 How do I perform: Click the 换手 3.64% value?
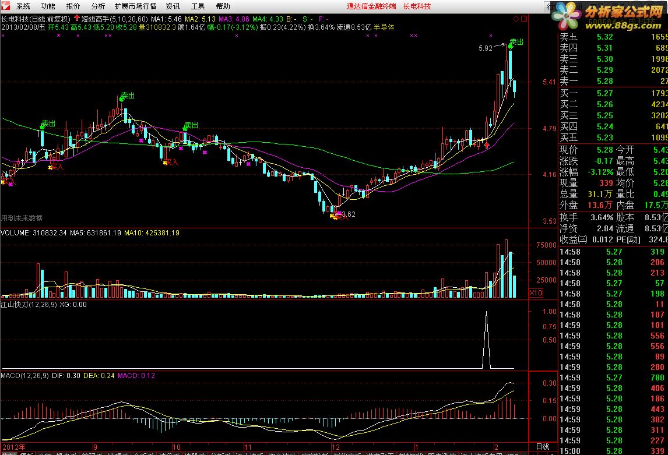pos(602,217)
